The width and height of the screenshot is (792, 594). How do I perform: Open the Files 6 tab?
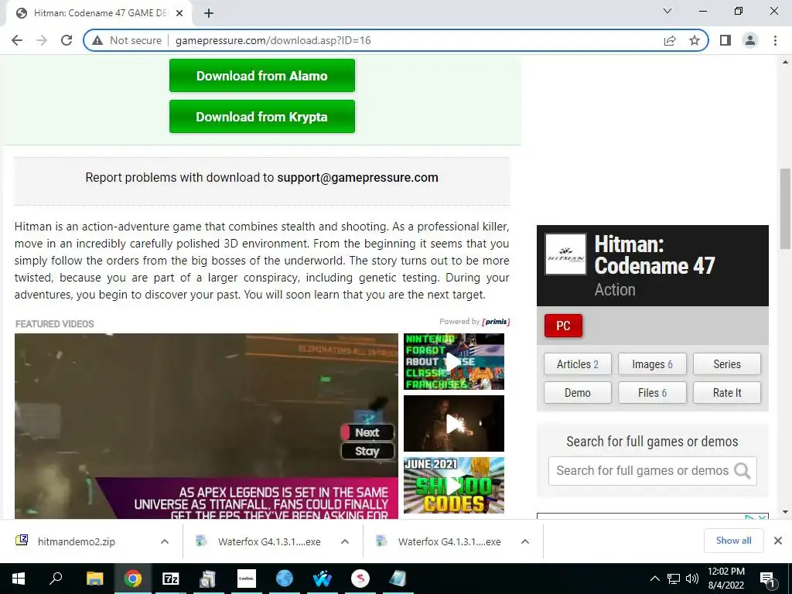(x=652, y=392)
